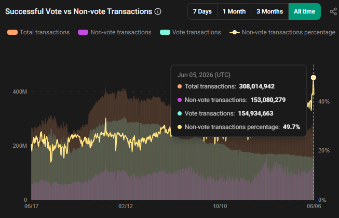The image size is (339, 218).
Task: Click the 400M y-axis label
Action: 20,92
